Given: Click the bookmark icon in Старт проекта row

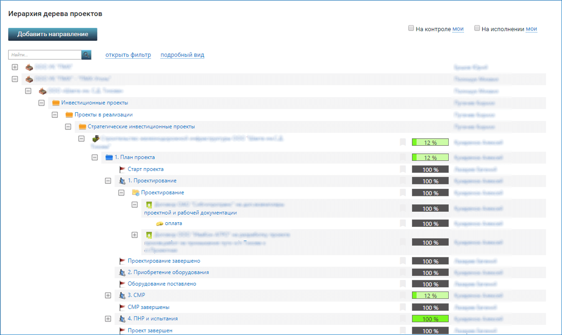Looking at the screenshot, I should tap(403, 169).
